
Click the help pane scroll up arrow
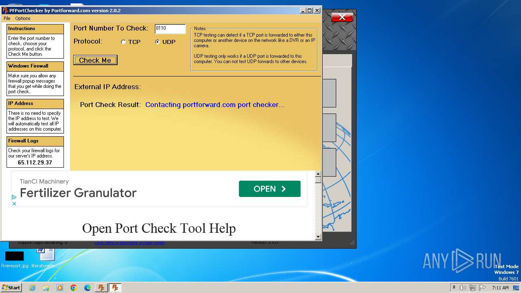tap(318, 174)
